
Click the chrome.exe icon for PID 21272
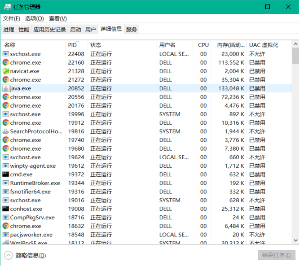pos(6,80)
